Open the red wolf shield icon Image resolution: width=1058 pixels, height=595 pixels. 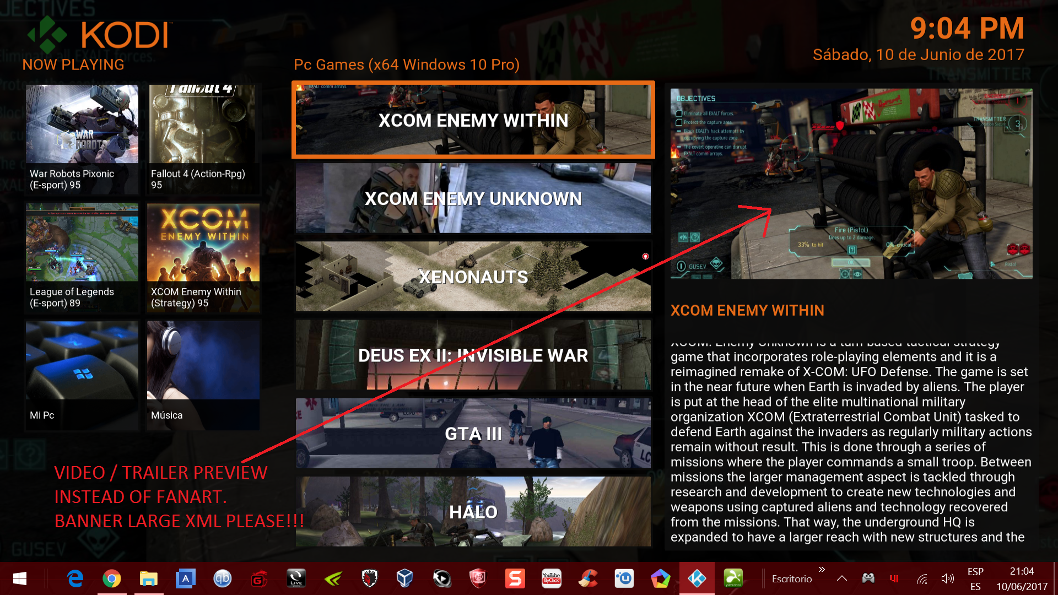tap(369, 578)
